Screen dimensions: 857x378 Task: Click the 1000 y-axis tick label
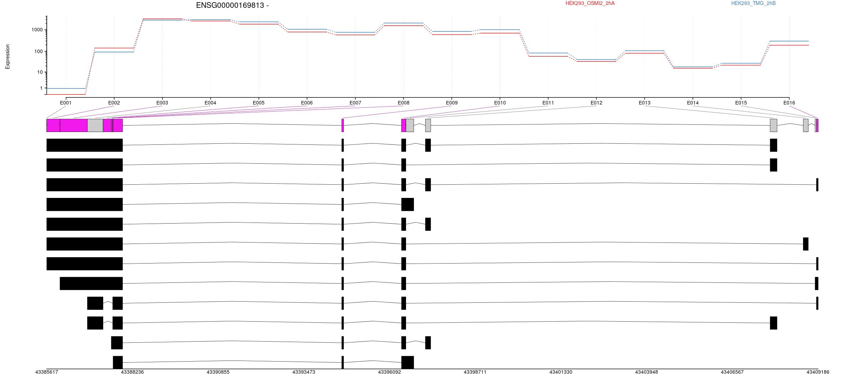(x=37, y=30)
